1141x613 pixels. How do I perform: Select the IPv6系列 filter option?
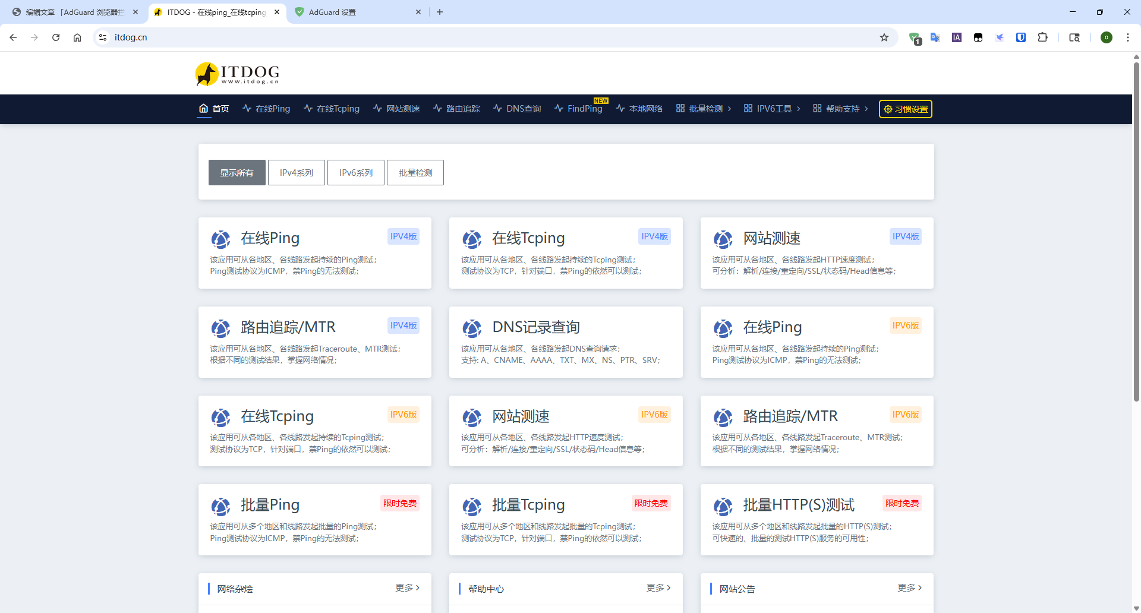click(355, 172)
